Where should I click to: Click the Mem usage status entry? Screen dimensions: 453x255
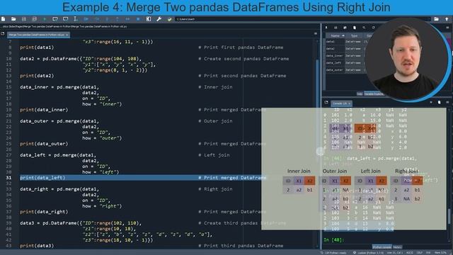[440, 253]
